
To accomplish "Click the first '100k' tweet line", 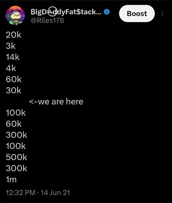I will coord(16,113).
